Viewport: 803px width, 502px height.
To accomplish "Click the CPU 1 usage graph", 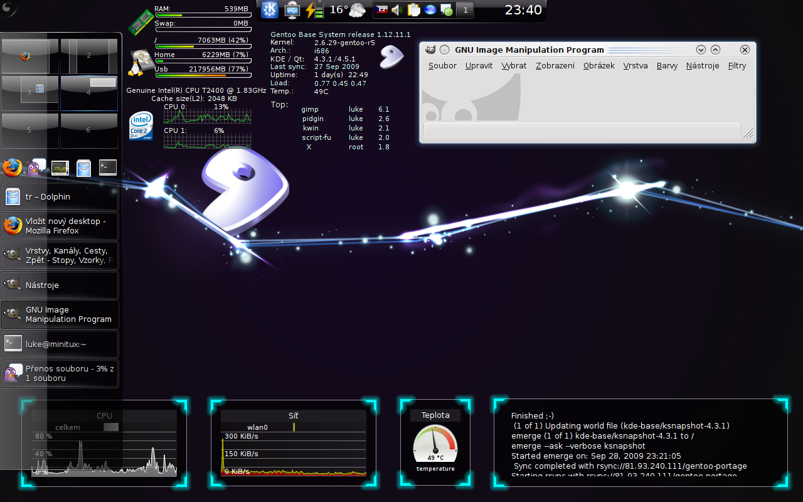I will pyautogui.click(x=207, y=141).
